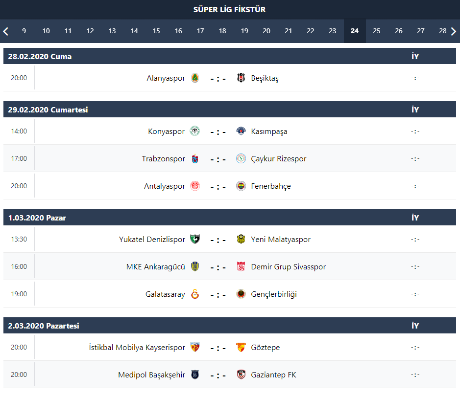Click the Demir Grup Sivasspor crest
Image resolution: width=460 pixels, height=396 pixels.
[241, 267]
